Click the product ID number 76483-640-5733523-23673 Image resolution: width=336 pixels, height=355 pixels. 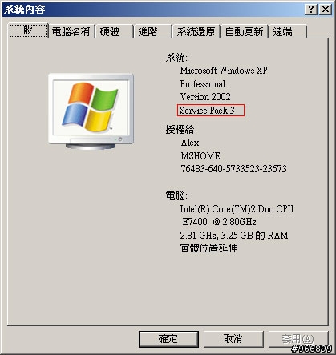pyautogui.click(x=233, y=169)
